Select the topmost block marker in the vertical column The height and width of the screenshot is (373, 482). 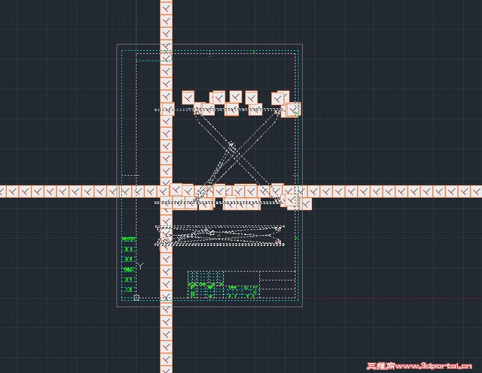166,7
